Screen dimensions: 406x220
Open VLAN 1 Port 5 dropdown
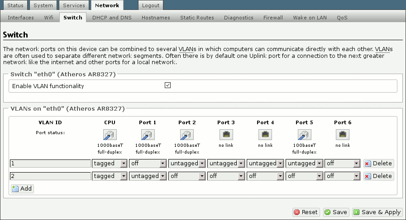[304, 164]
